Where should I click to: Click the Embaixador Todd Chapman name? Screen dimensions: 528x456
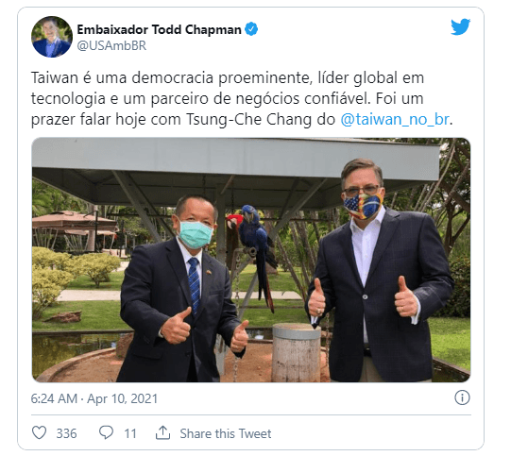159,29
